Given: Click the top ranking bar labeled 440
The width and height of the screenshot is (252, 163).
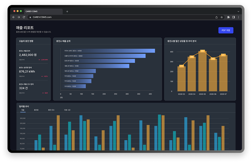Looking at the screenshot, I should click(x=108, y=51).
